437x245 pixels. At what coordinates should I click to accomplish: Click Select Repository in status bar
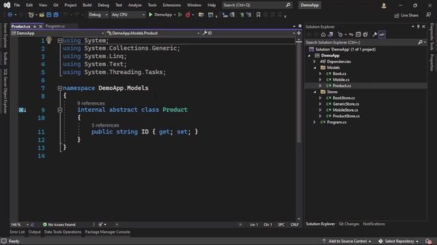click(399, 241)
